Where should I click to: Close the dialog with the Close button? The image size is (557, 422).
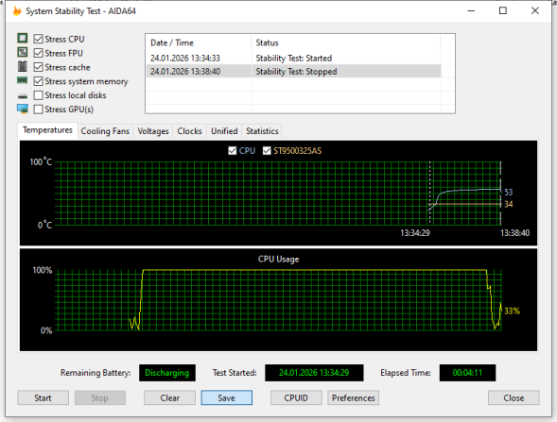click(x=513, y=397)
